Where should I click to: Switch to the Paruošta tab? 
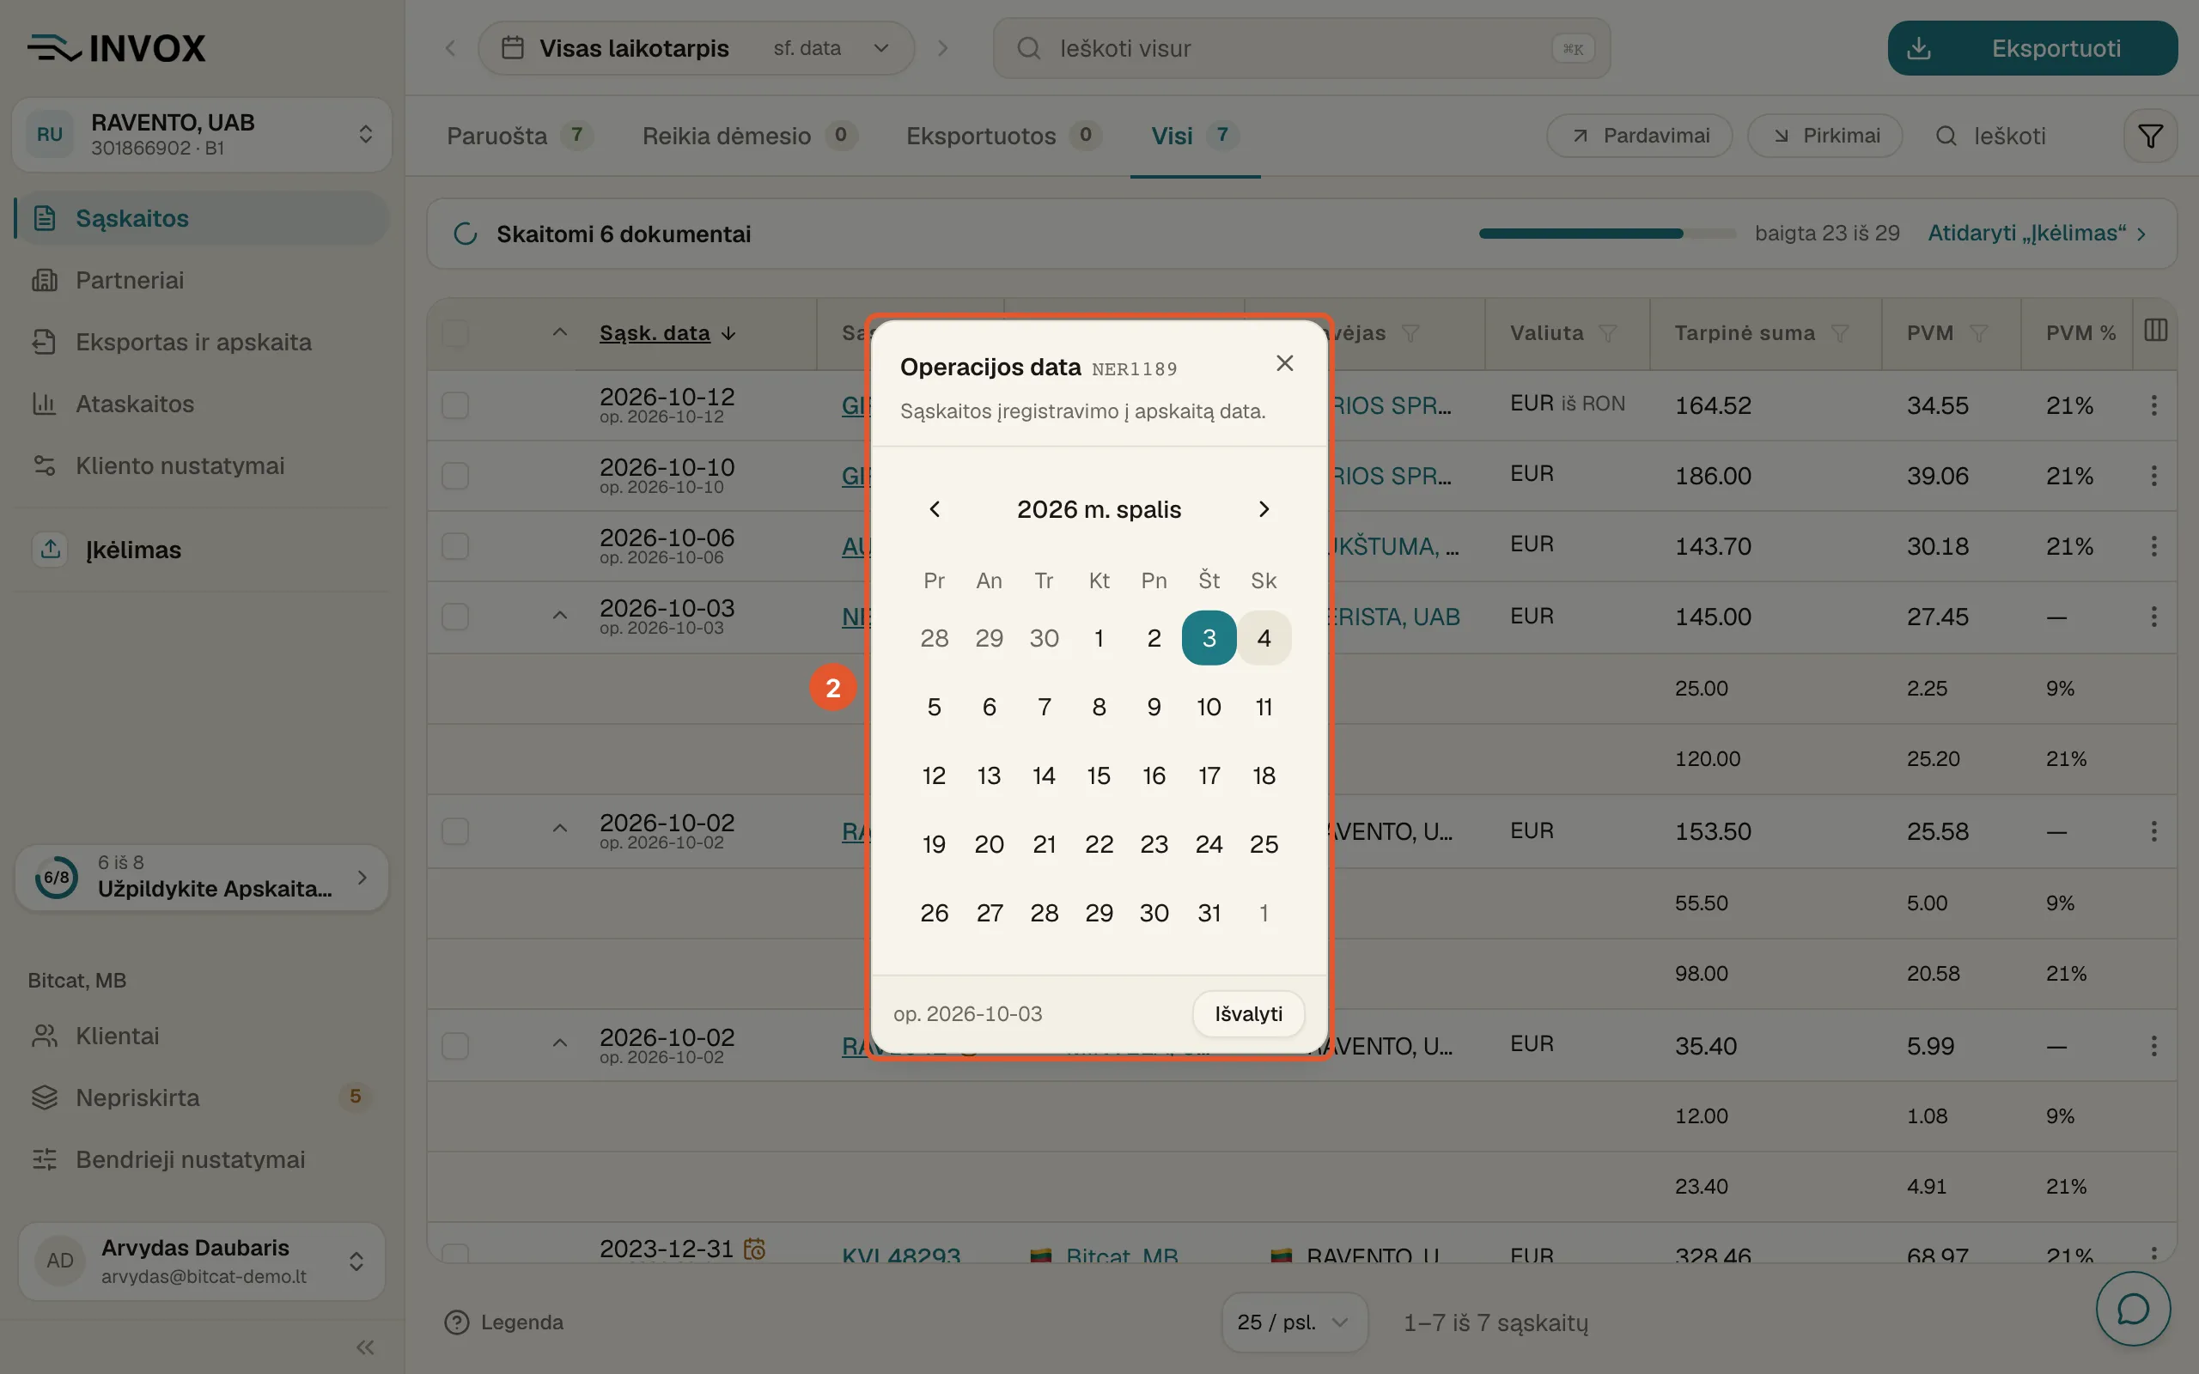coord(520,137)
